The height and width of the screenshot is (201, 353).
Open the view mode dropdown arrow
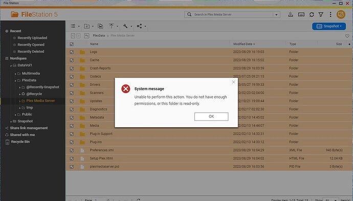pyautogui.click(x=79, y=26)
